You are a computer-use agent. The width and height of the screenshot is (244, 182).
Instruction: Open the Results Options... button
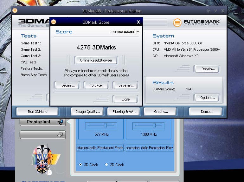coord(208,98)
